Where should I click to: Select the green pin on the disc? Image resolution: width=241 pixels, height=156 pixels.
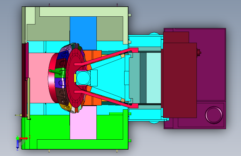56,72
